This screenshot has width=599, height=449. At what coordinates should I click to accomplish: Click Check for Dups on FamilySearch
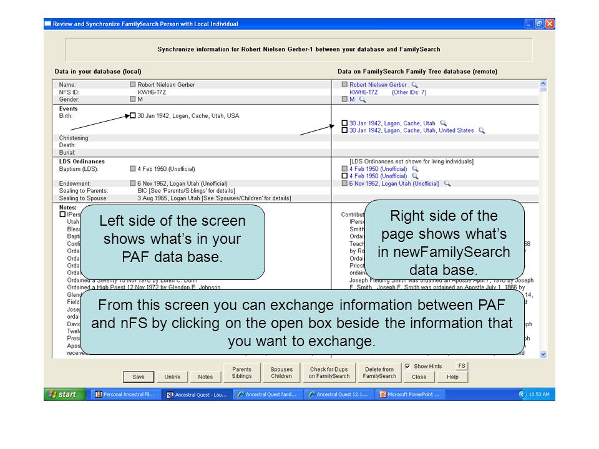pos(329,373)
